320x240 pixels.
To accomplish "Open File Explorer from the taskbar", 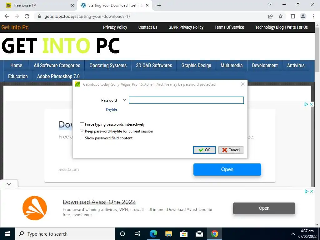I will 168,234.
